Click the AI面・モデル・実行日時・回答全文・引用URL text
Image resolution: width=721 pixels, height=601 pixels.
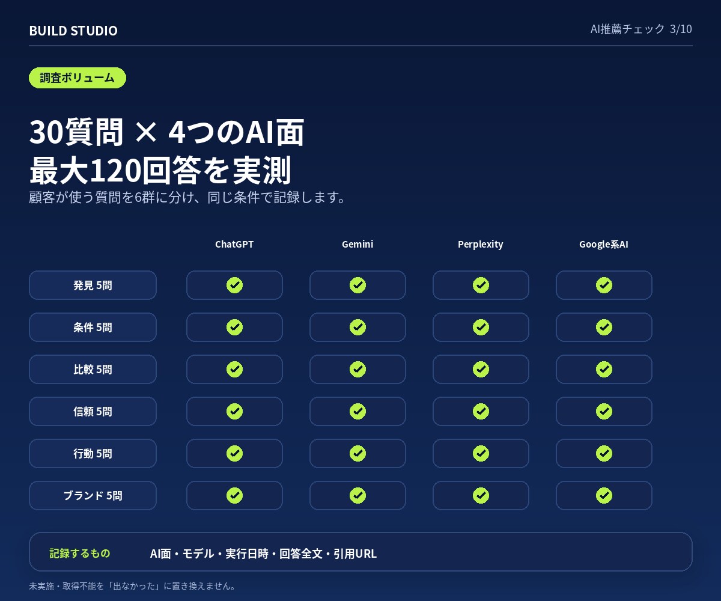pyautogui.click(x=263, y=554)
